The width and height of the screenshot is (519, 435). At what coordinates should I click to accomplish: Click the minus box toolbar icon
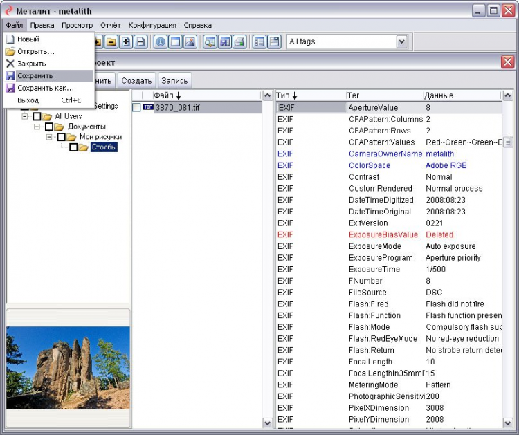pyautogui.click(x=140, y=42)
